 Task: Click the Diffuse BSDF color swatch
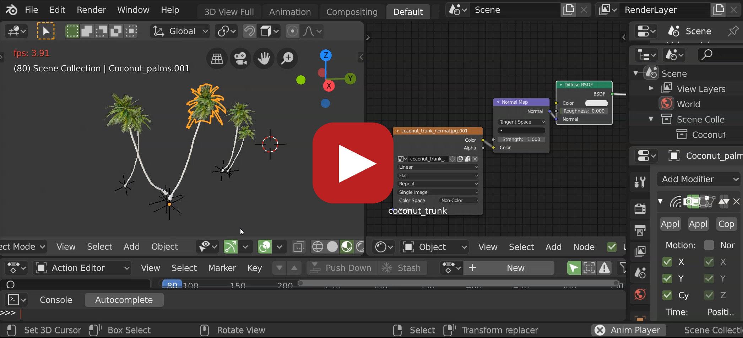596,103
